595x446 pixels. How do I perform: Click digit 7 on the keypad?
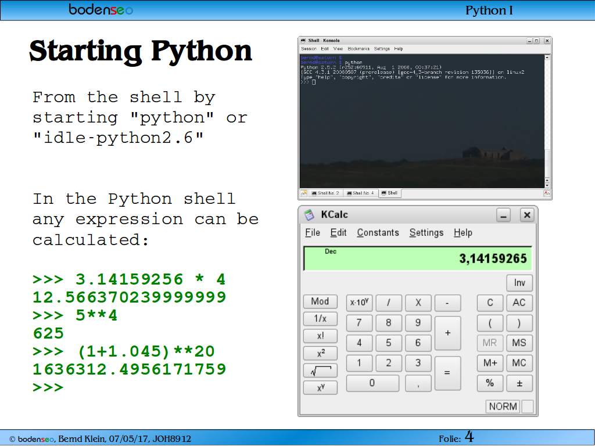coord(359,323)
